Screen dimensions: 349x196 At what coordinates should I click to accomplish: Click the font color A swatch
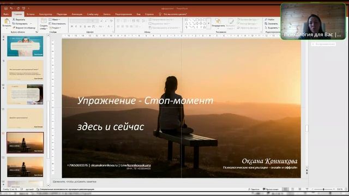coord(109,27)
